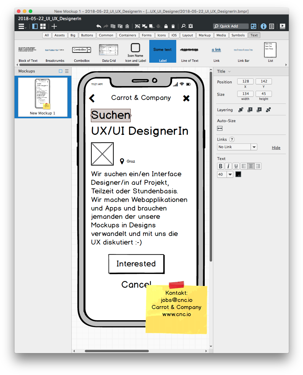Toggle the Inspector info icon
This screenshot has width=303, height=375.
264,26
